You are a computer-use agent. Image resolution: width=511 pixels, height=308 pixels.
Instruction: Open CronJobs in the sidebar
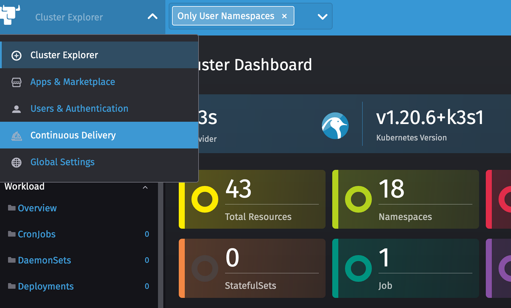coord(36,234)
